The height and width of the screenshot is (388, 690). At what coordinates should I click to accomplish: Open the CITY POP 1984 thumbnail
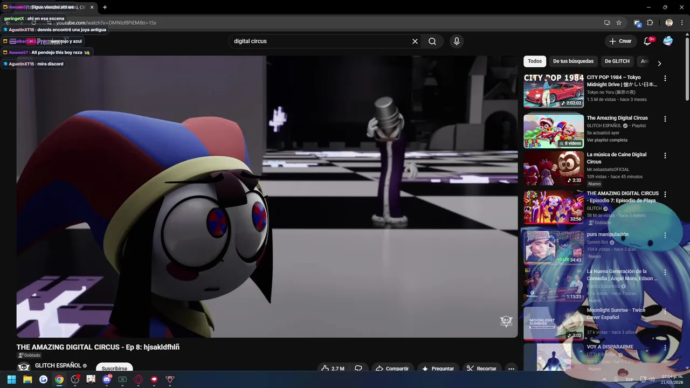(554, 91)
